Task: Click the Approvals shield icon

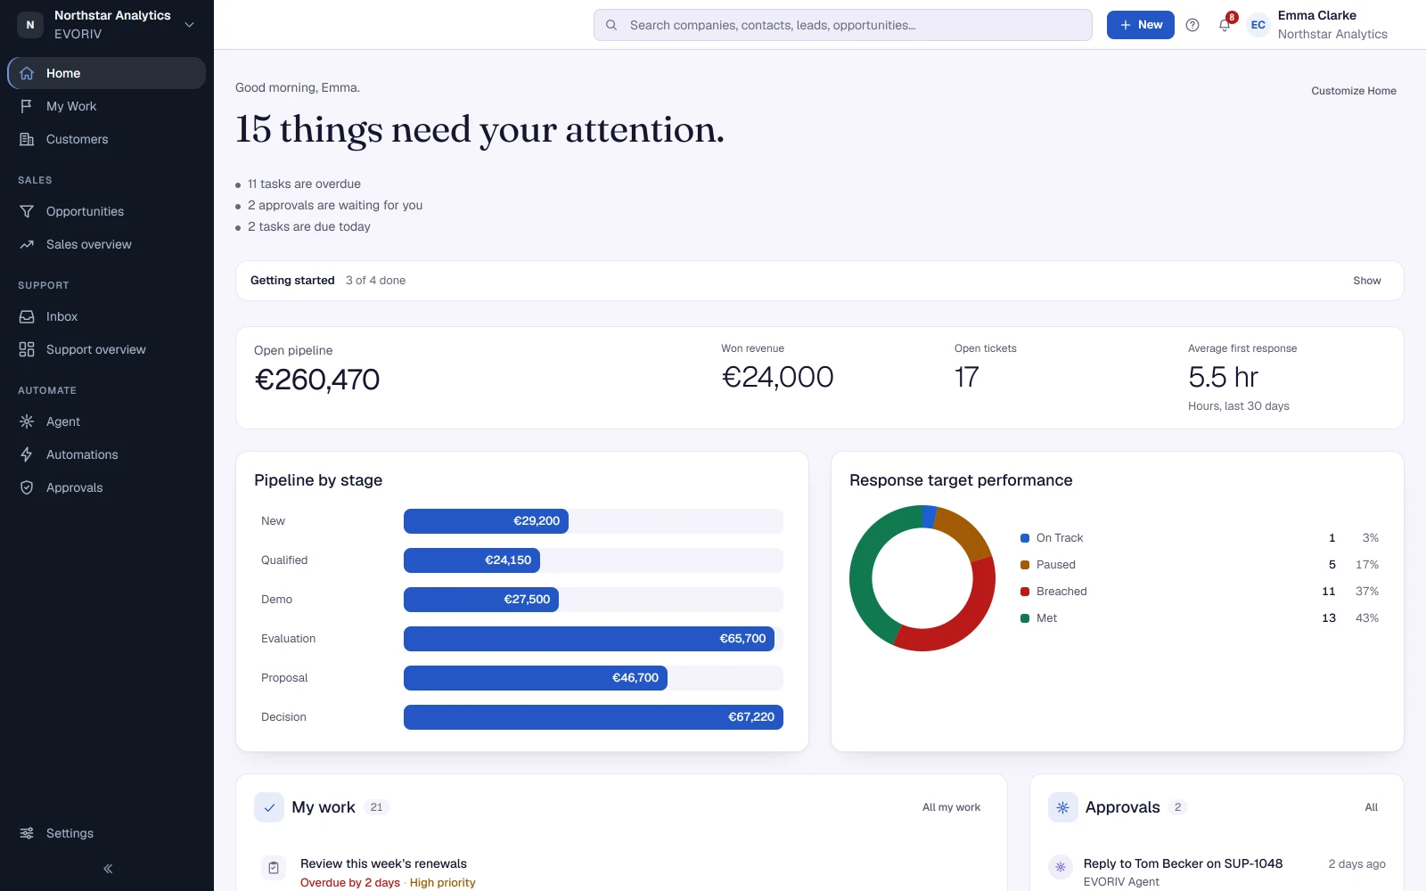Action: pos(27,487)
